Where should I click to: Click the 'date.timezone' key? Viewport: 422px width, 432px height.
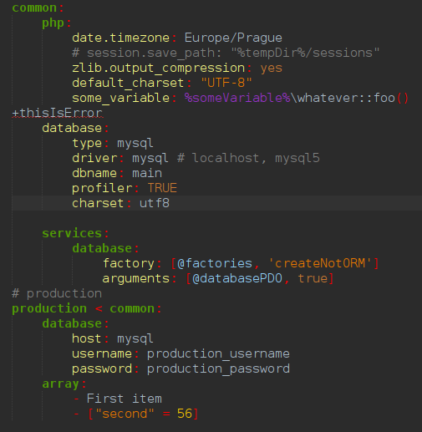[120, 38]
